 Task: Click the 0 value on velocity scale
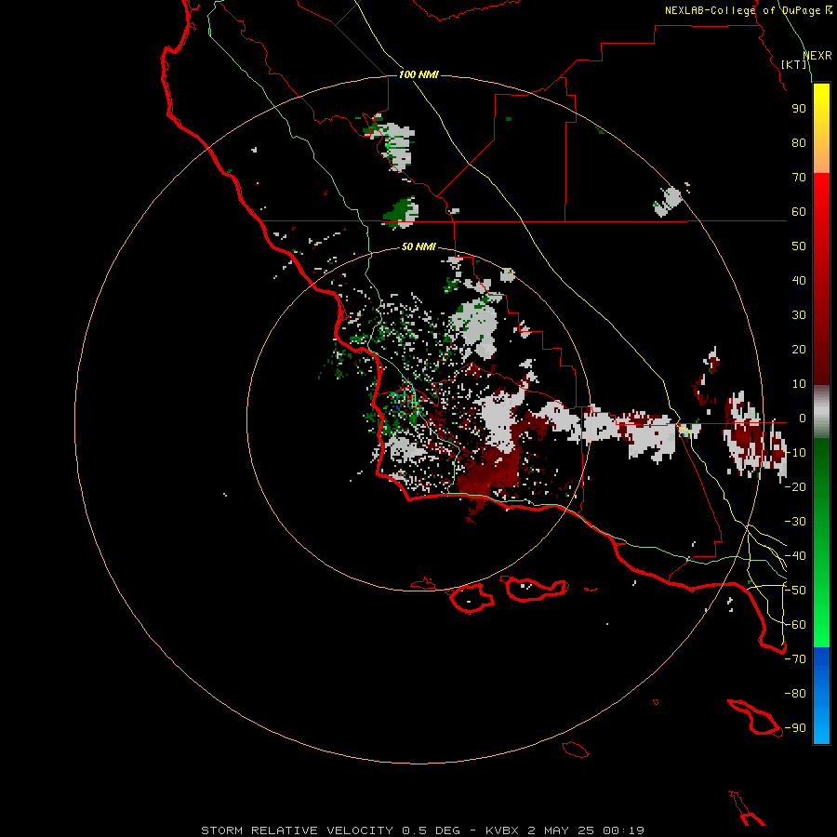point(803,418)
